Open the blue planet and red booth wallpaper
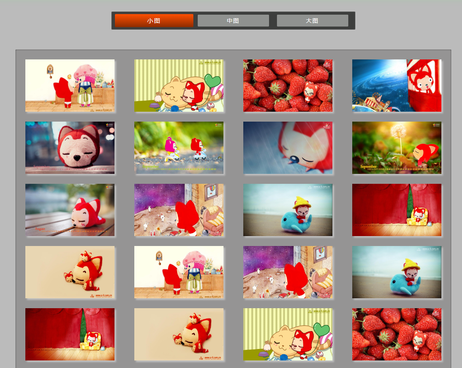The width and height of the screenshot is (462, 368). (x=397, y=86)
